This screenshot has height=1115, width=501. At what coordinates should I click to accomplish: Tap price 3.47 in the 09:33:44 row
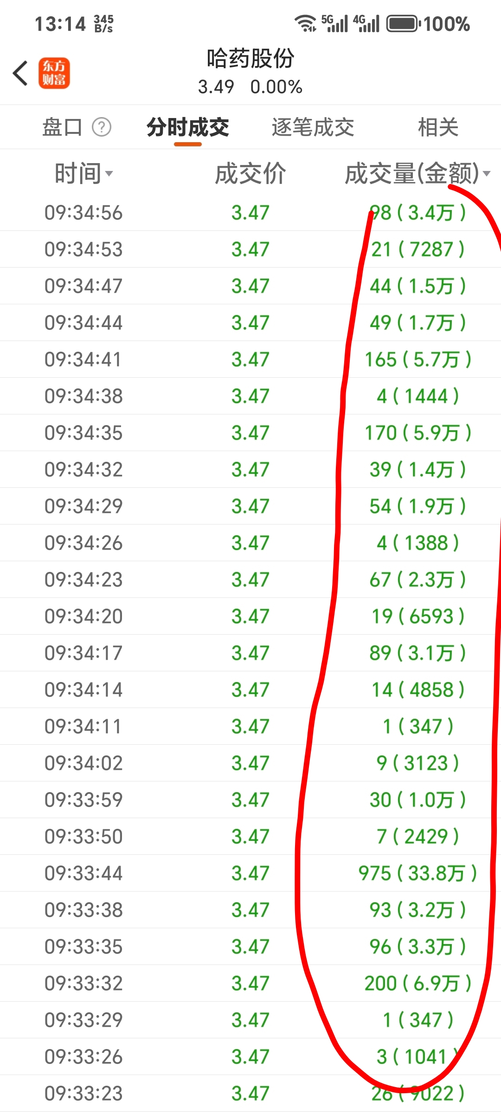250,873
